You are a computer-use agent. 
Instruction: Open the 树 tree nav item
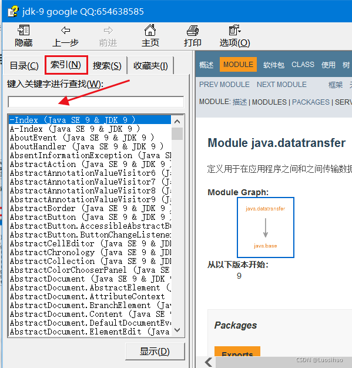[346, 65]
